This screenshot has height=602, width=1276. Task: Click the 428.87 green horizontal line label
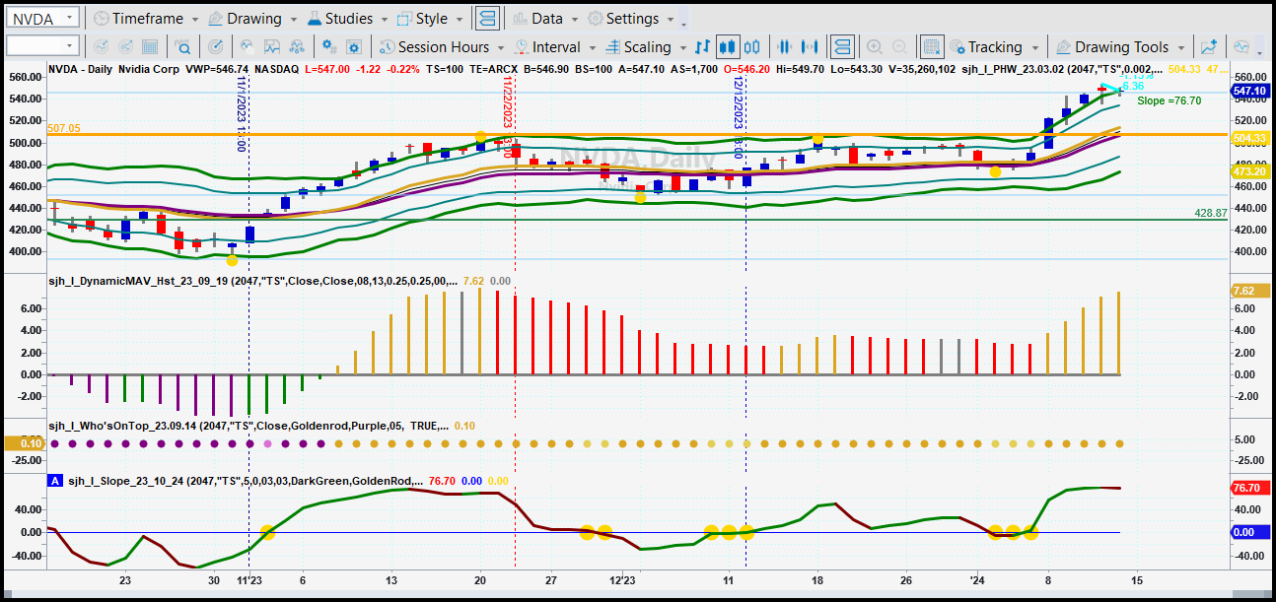[x=1210, y=213]
